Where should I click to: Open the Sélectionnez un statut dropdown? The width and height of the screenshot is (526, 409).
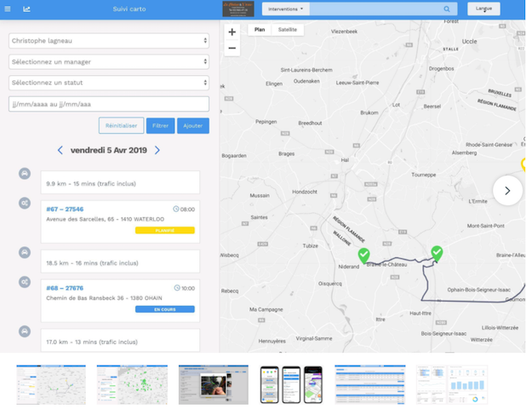click(109, 83)
